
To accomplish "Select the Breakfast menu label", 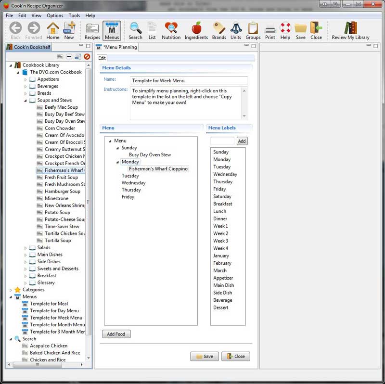I will tap(222, 204).
